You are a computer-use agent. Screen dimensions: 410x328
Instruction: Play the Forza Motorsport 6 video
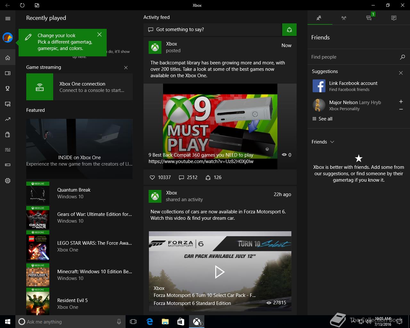[220, 272]
